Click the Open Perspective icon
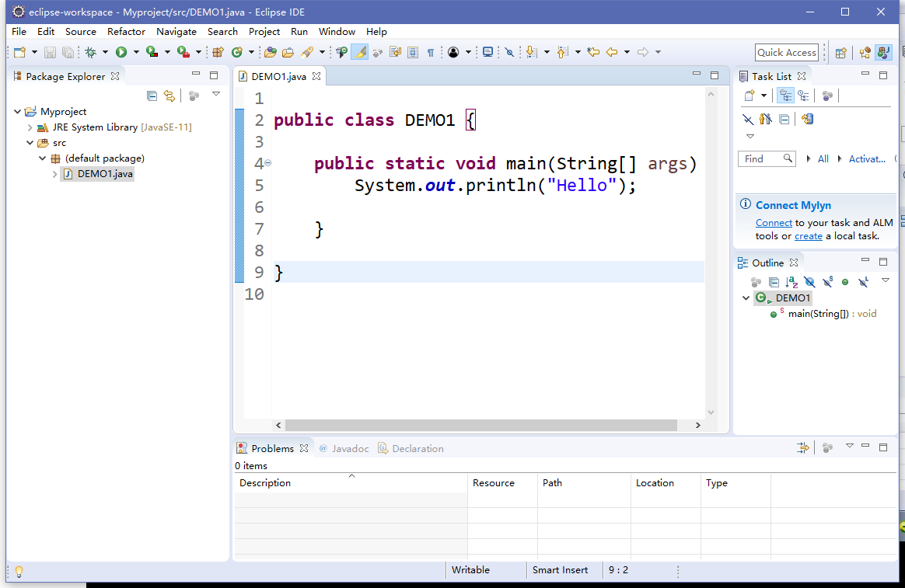Image resolution: width=905 pixels, height=588 pixels. (841, 53)
